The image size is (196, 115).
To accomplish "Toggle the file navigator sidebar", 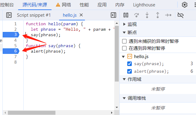I will (9, 15).
